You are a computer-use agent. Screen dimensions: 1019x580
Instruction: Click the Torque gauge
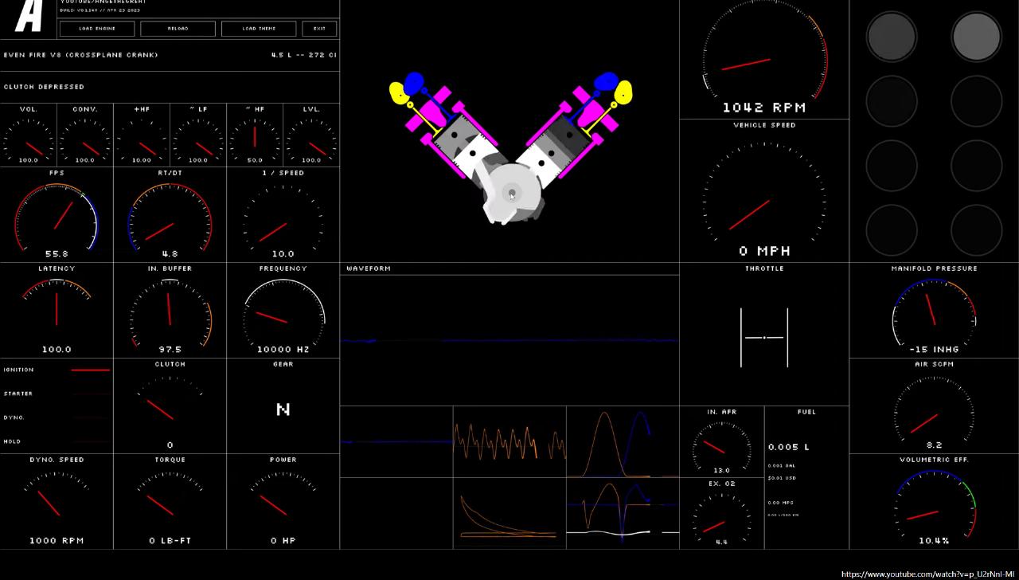[x=170, y=502]
